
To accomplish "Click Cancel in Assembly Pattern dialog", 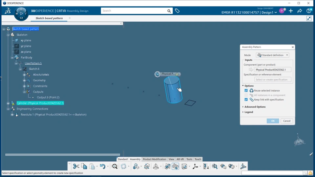I will pos(287,121).
